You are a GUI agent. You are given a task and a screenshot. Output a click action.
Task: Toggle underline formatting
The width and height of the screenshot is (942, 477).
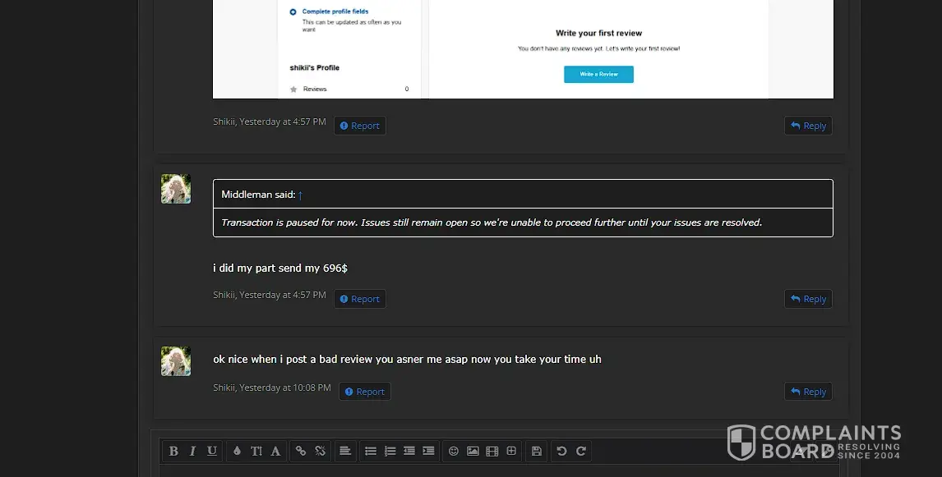point(212,451)
